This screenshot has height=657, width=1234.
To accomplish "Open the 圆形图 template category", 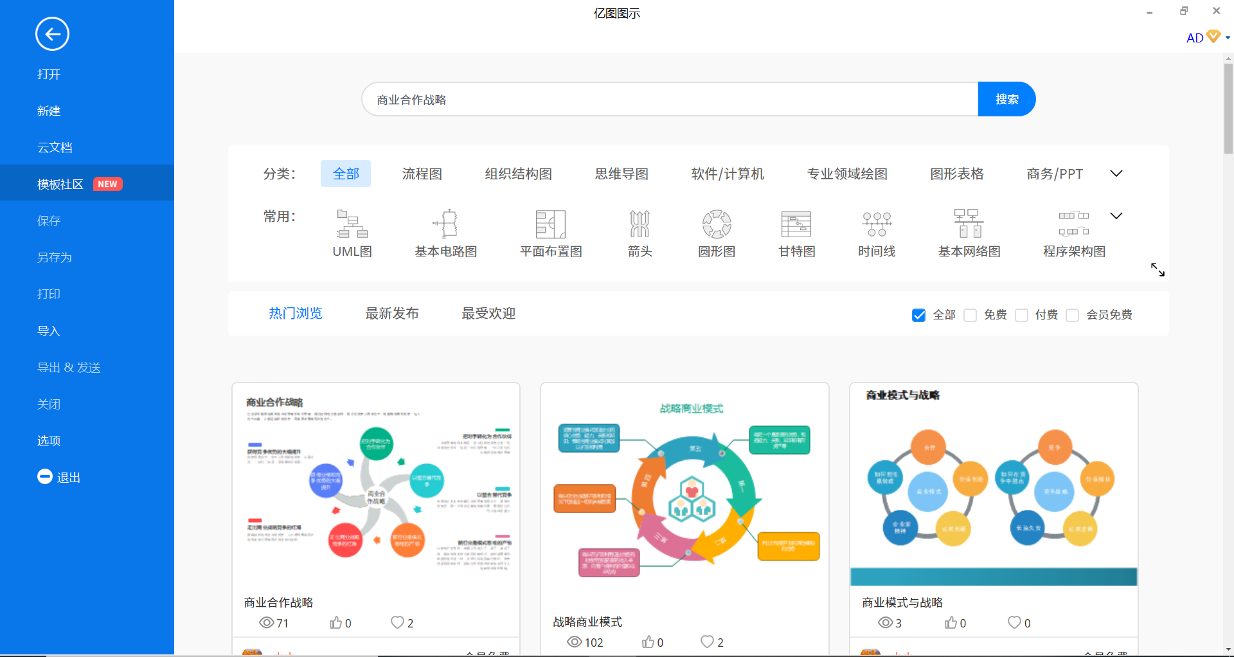I will 717,233.
